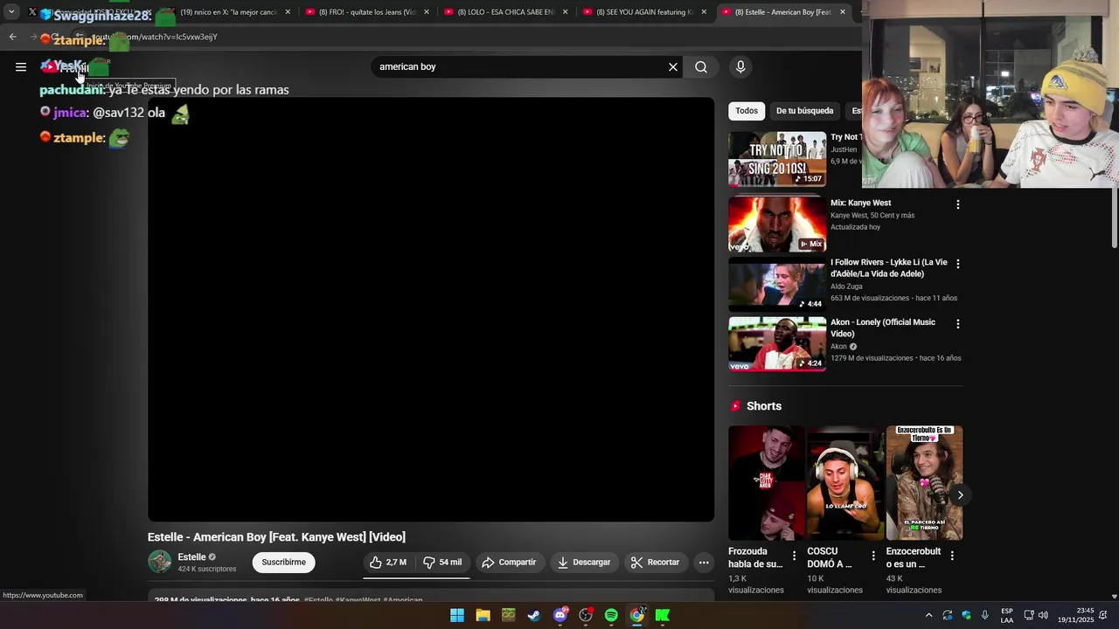Open options for Akon - Lonely video

coord(958,323)
